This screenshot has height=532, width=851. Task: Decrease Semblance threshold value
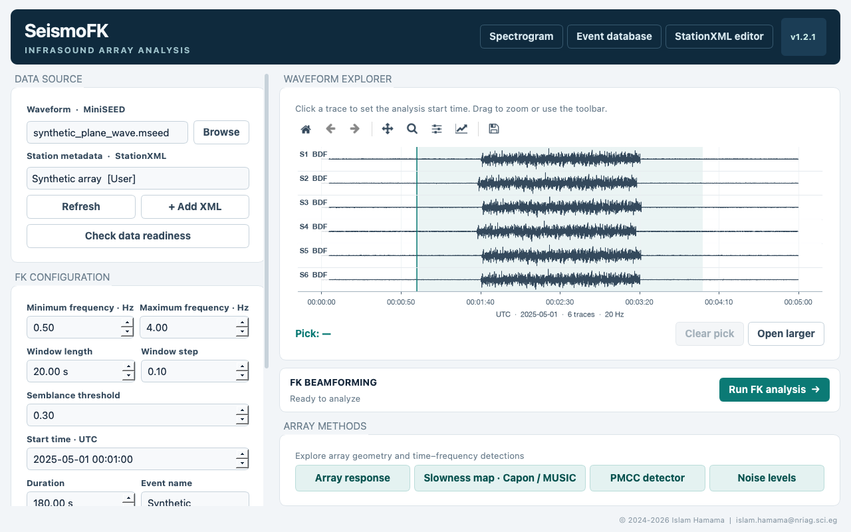click(x=243, y=420)
